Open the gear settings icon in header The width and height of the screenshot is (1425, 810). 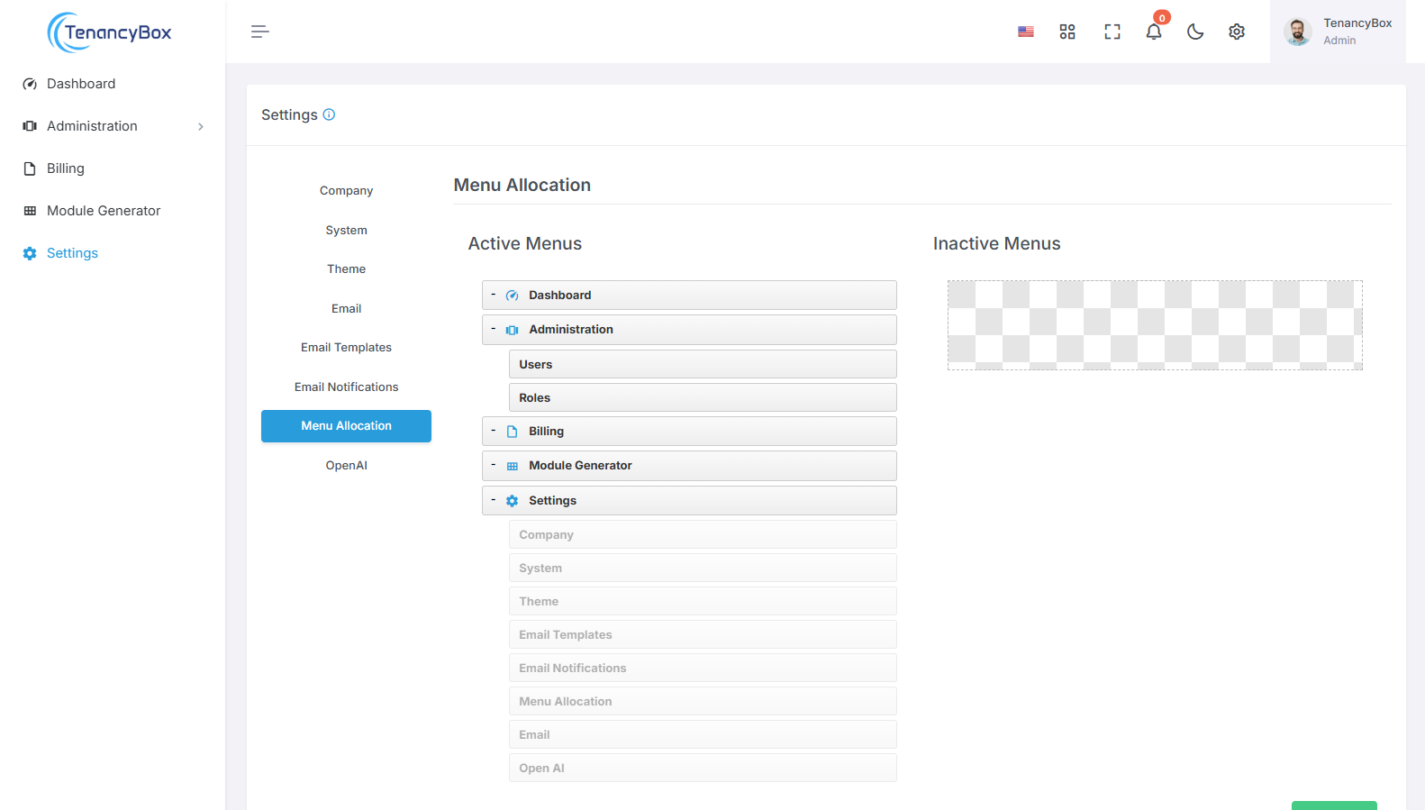1237,32
